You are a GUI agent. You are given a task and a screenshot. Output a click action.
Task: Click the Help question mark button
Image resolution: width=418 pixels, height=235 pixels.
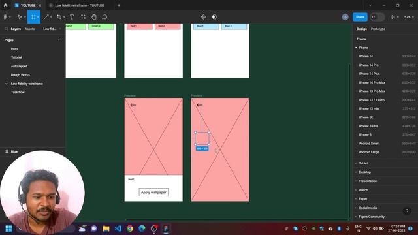[x=407, y=211]
